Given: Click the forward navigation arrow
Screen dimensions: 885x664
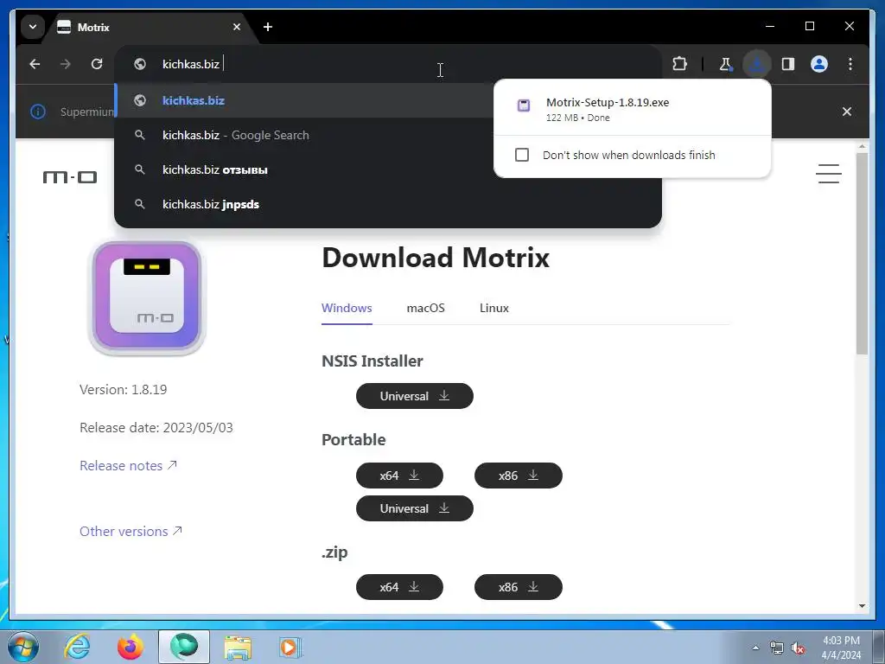Looking at the screenshot, I should coord(66,64).
